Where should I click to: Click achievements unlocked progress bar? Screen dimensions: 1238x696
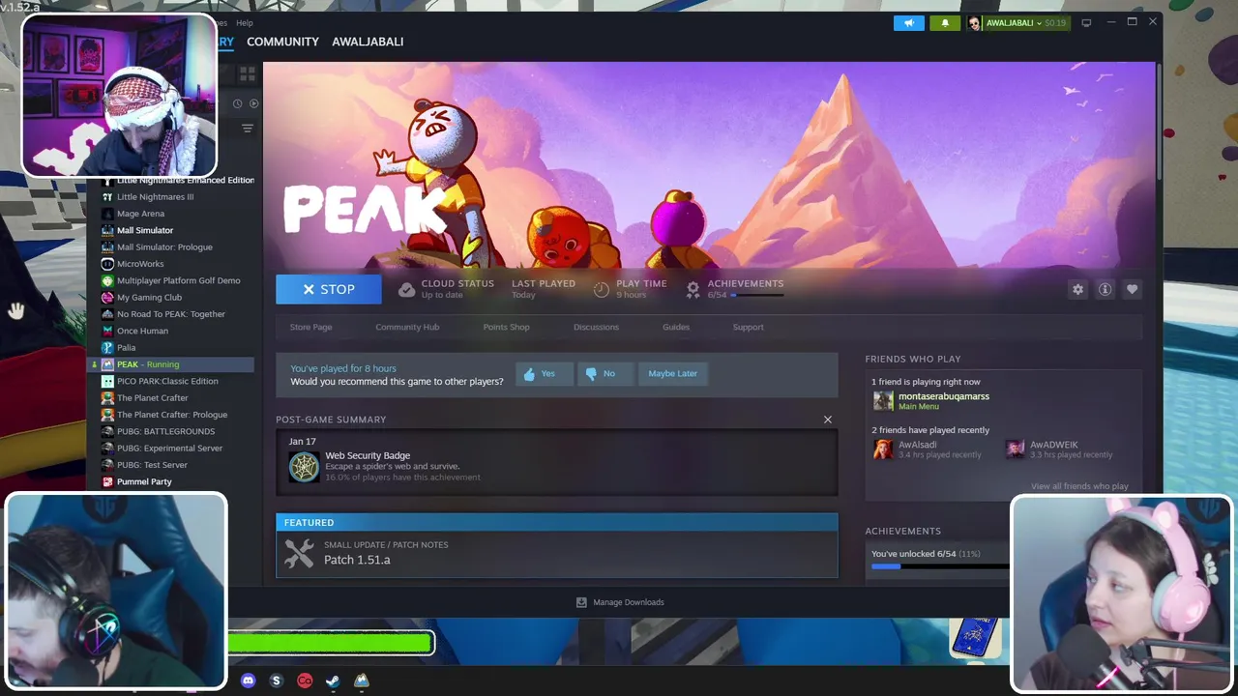pos(939,567)
